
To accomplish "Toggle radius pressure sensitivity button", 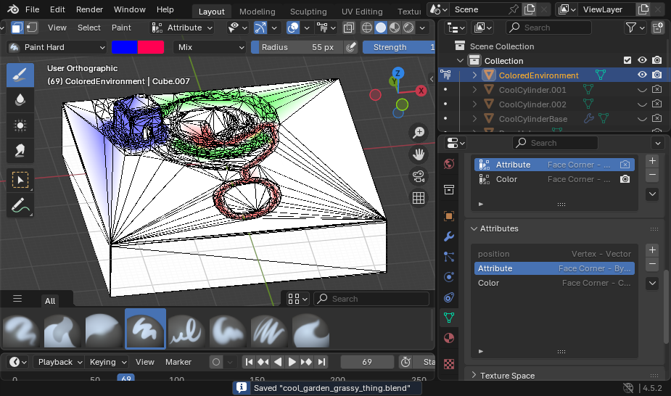I will point(352,47).
